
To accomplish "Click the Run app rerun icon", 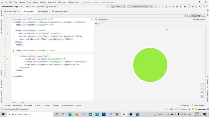I will tap(156, 6).
